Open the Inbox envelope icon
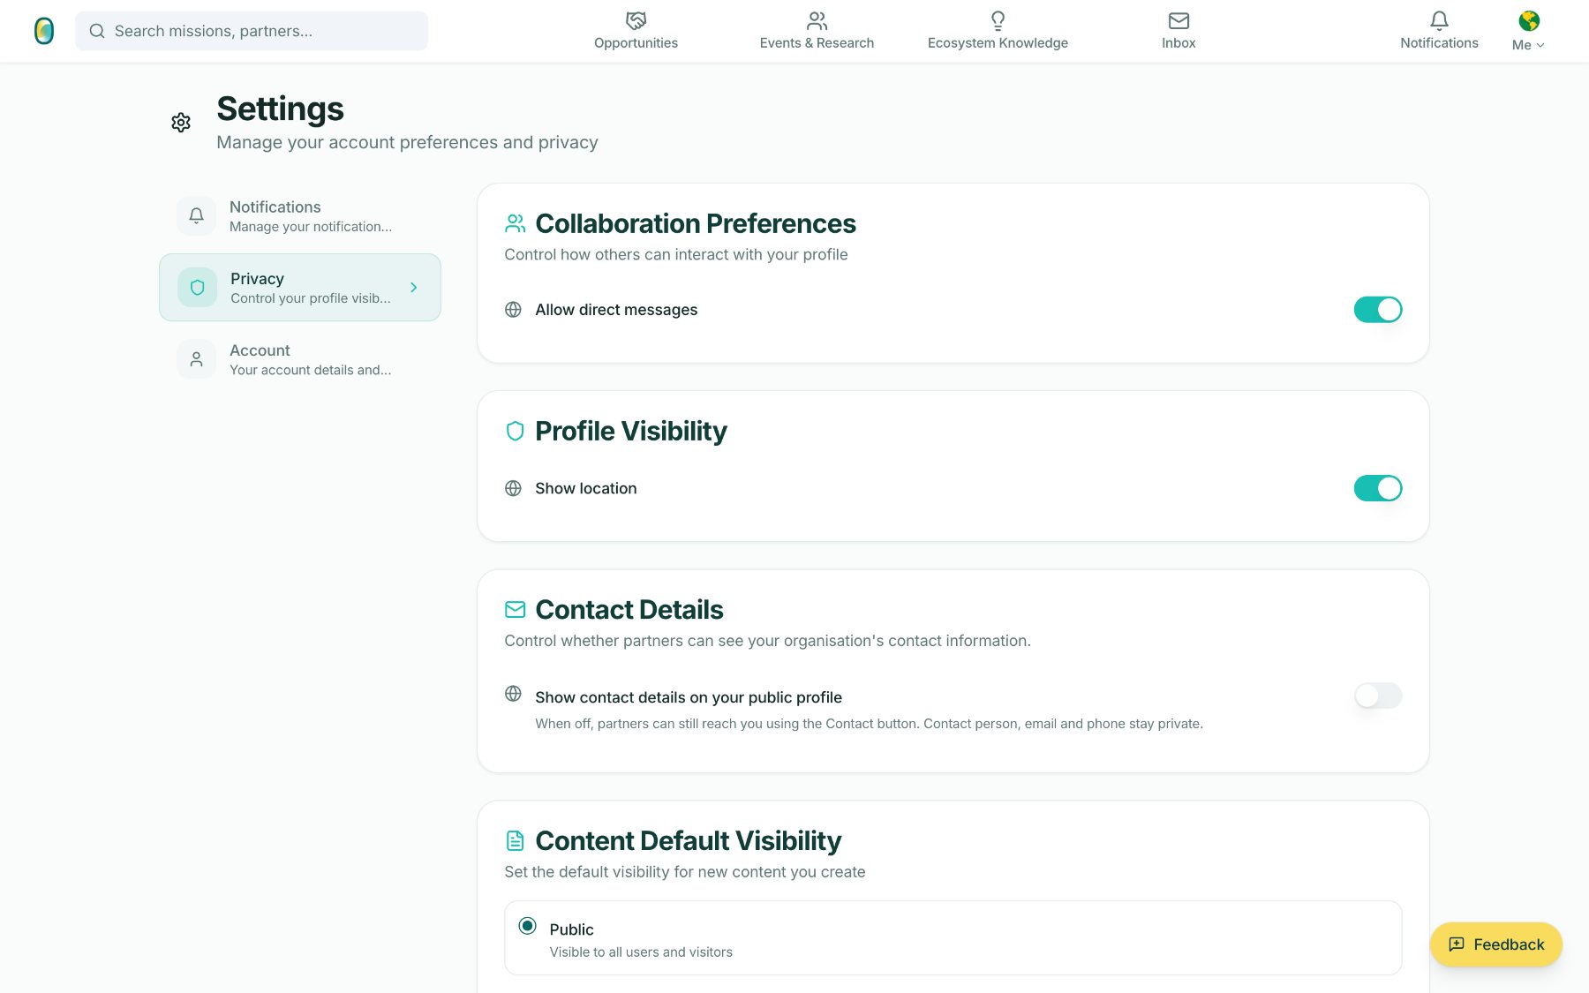Image resolution: width=1589 pixels, height=993 pixels. [x=1179, y=20]
